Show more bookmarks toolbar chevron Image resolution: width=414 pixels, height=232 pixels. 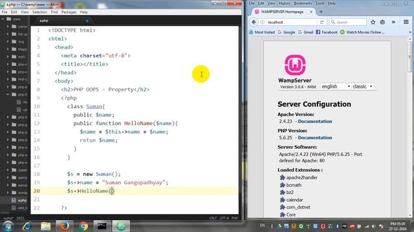coord(409,32)
